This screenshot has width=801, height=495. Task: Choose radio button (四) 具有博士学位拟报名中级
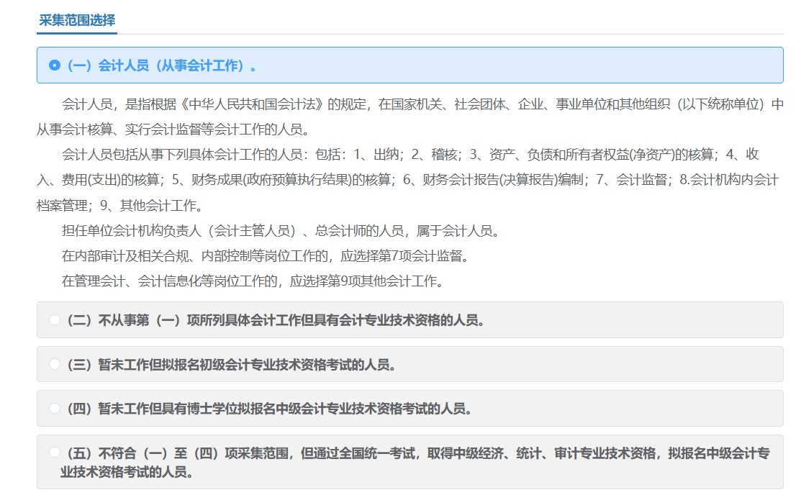(x=55, y=409)
